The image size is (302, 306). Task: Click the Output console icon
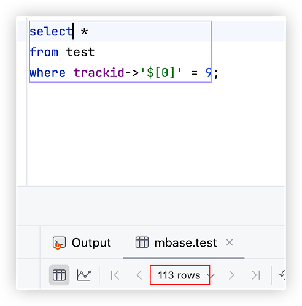[59, 243]
